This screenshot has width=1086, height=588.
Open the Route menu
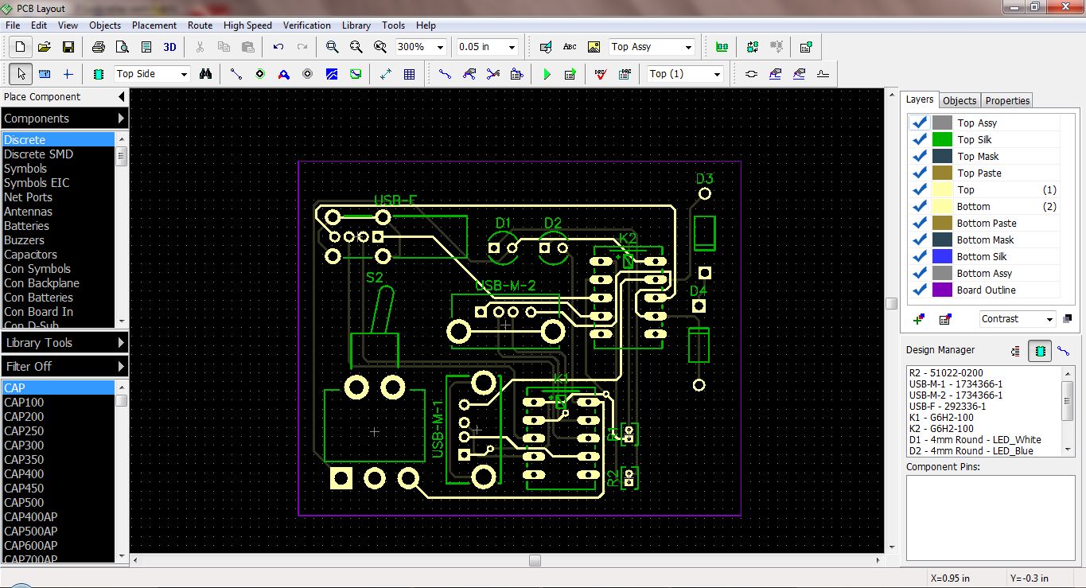point(200,25)
